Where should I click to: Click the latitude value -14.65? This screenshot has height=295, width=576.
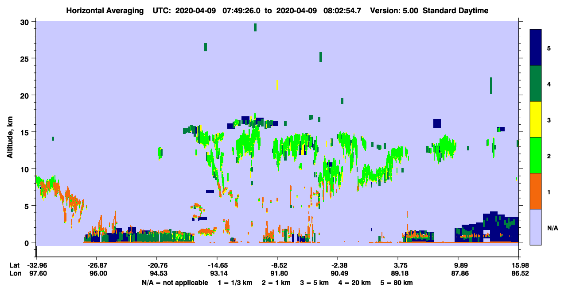pyautogui.click(x=217, y=265)
